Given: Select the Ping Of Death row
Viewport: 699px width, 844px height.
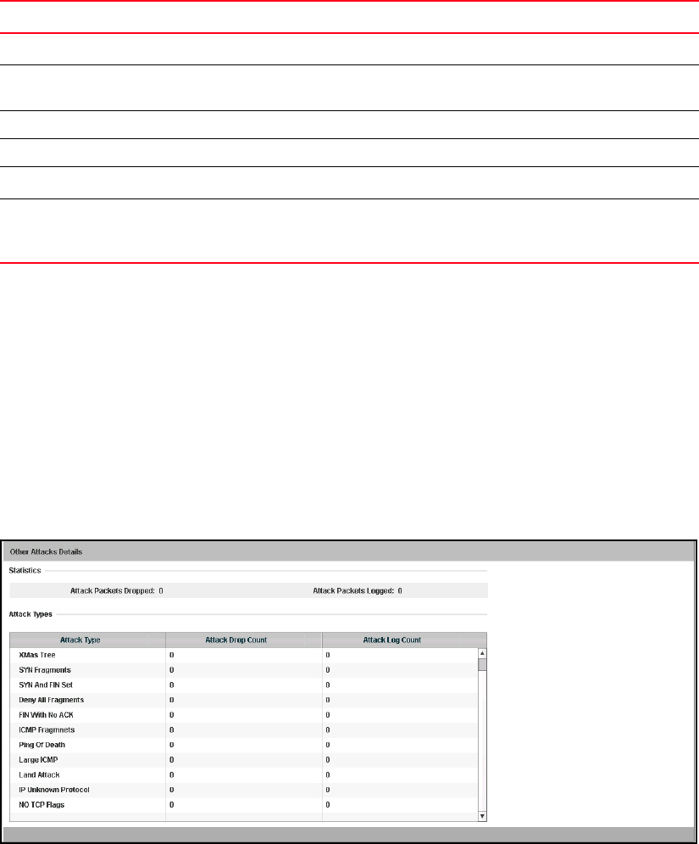Looking at the screenshot, I should (243, 745).
